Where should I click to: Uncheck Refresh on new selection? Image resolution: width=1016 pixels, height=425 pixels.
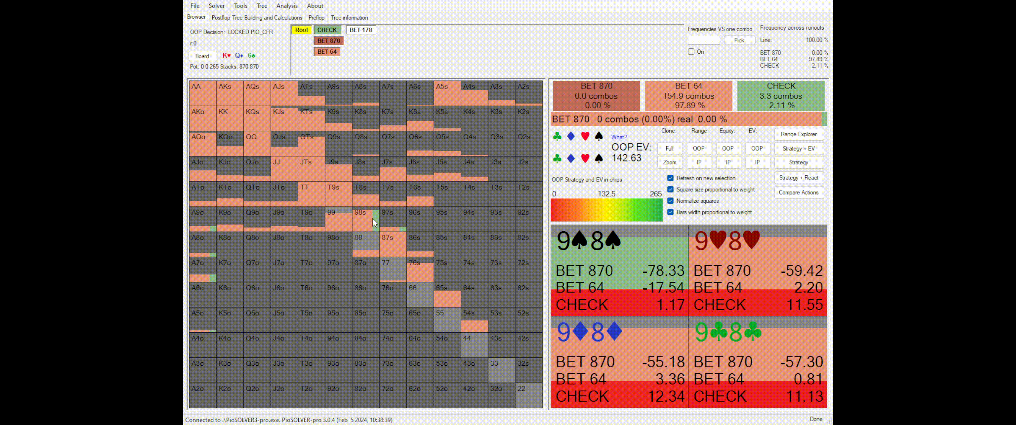coord(670,178)
